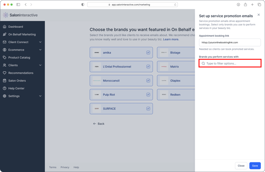Click the On Behalf Marketing rocket icon
Screen dimensions: 265x172
tap(5, 34)
